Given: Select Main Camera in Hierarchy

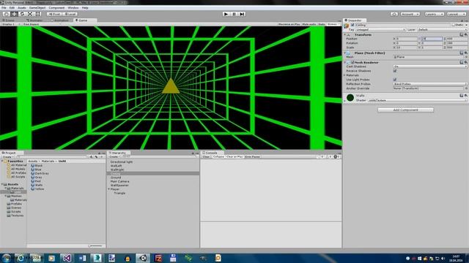Looking at the screenshot, I should point(119,181).
